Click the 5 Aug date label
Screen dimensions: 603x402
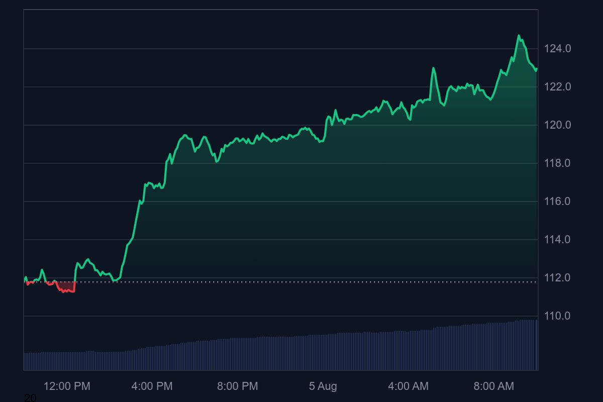(323, 386)
